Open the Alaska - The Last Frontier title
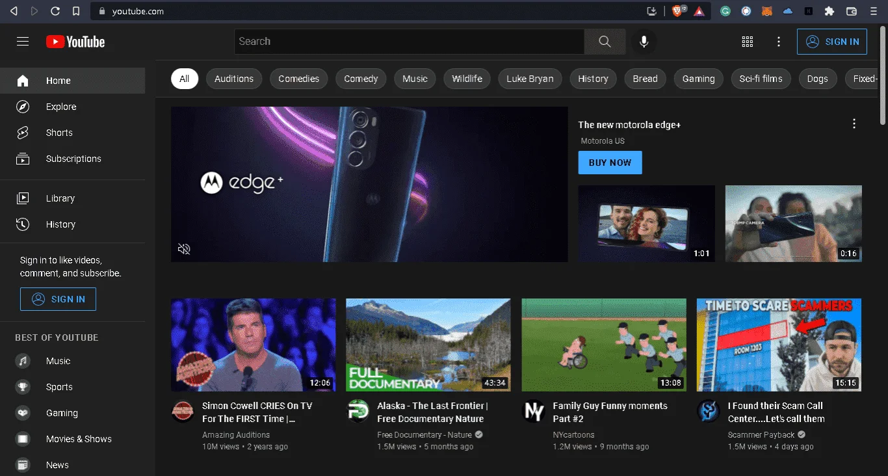888x476 pixels. pyautogui.click(x=432, y=412)
